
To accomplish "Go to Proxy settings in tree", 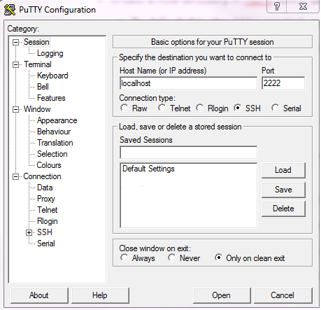I will (x=46, y=199).
